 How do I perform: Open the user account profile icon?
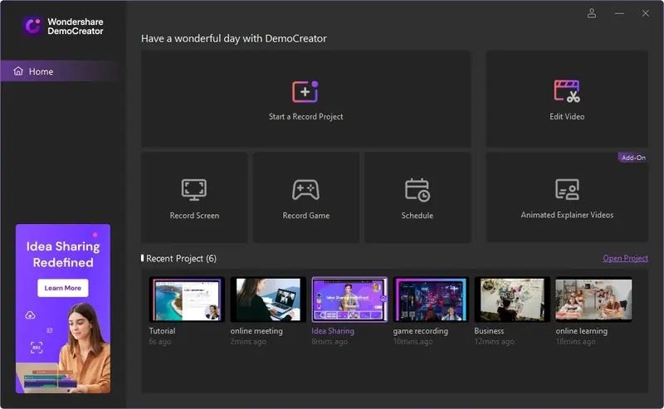(592, 13)
